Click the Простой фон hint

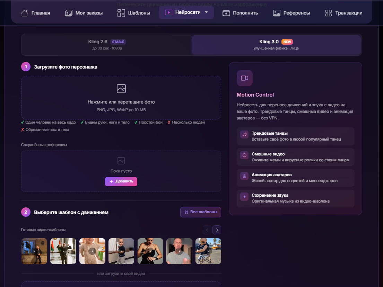148,122
